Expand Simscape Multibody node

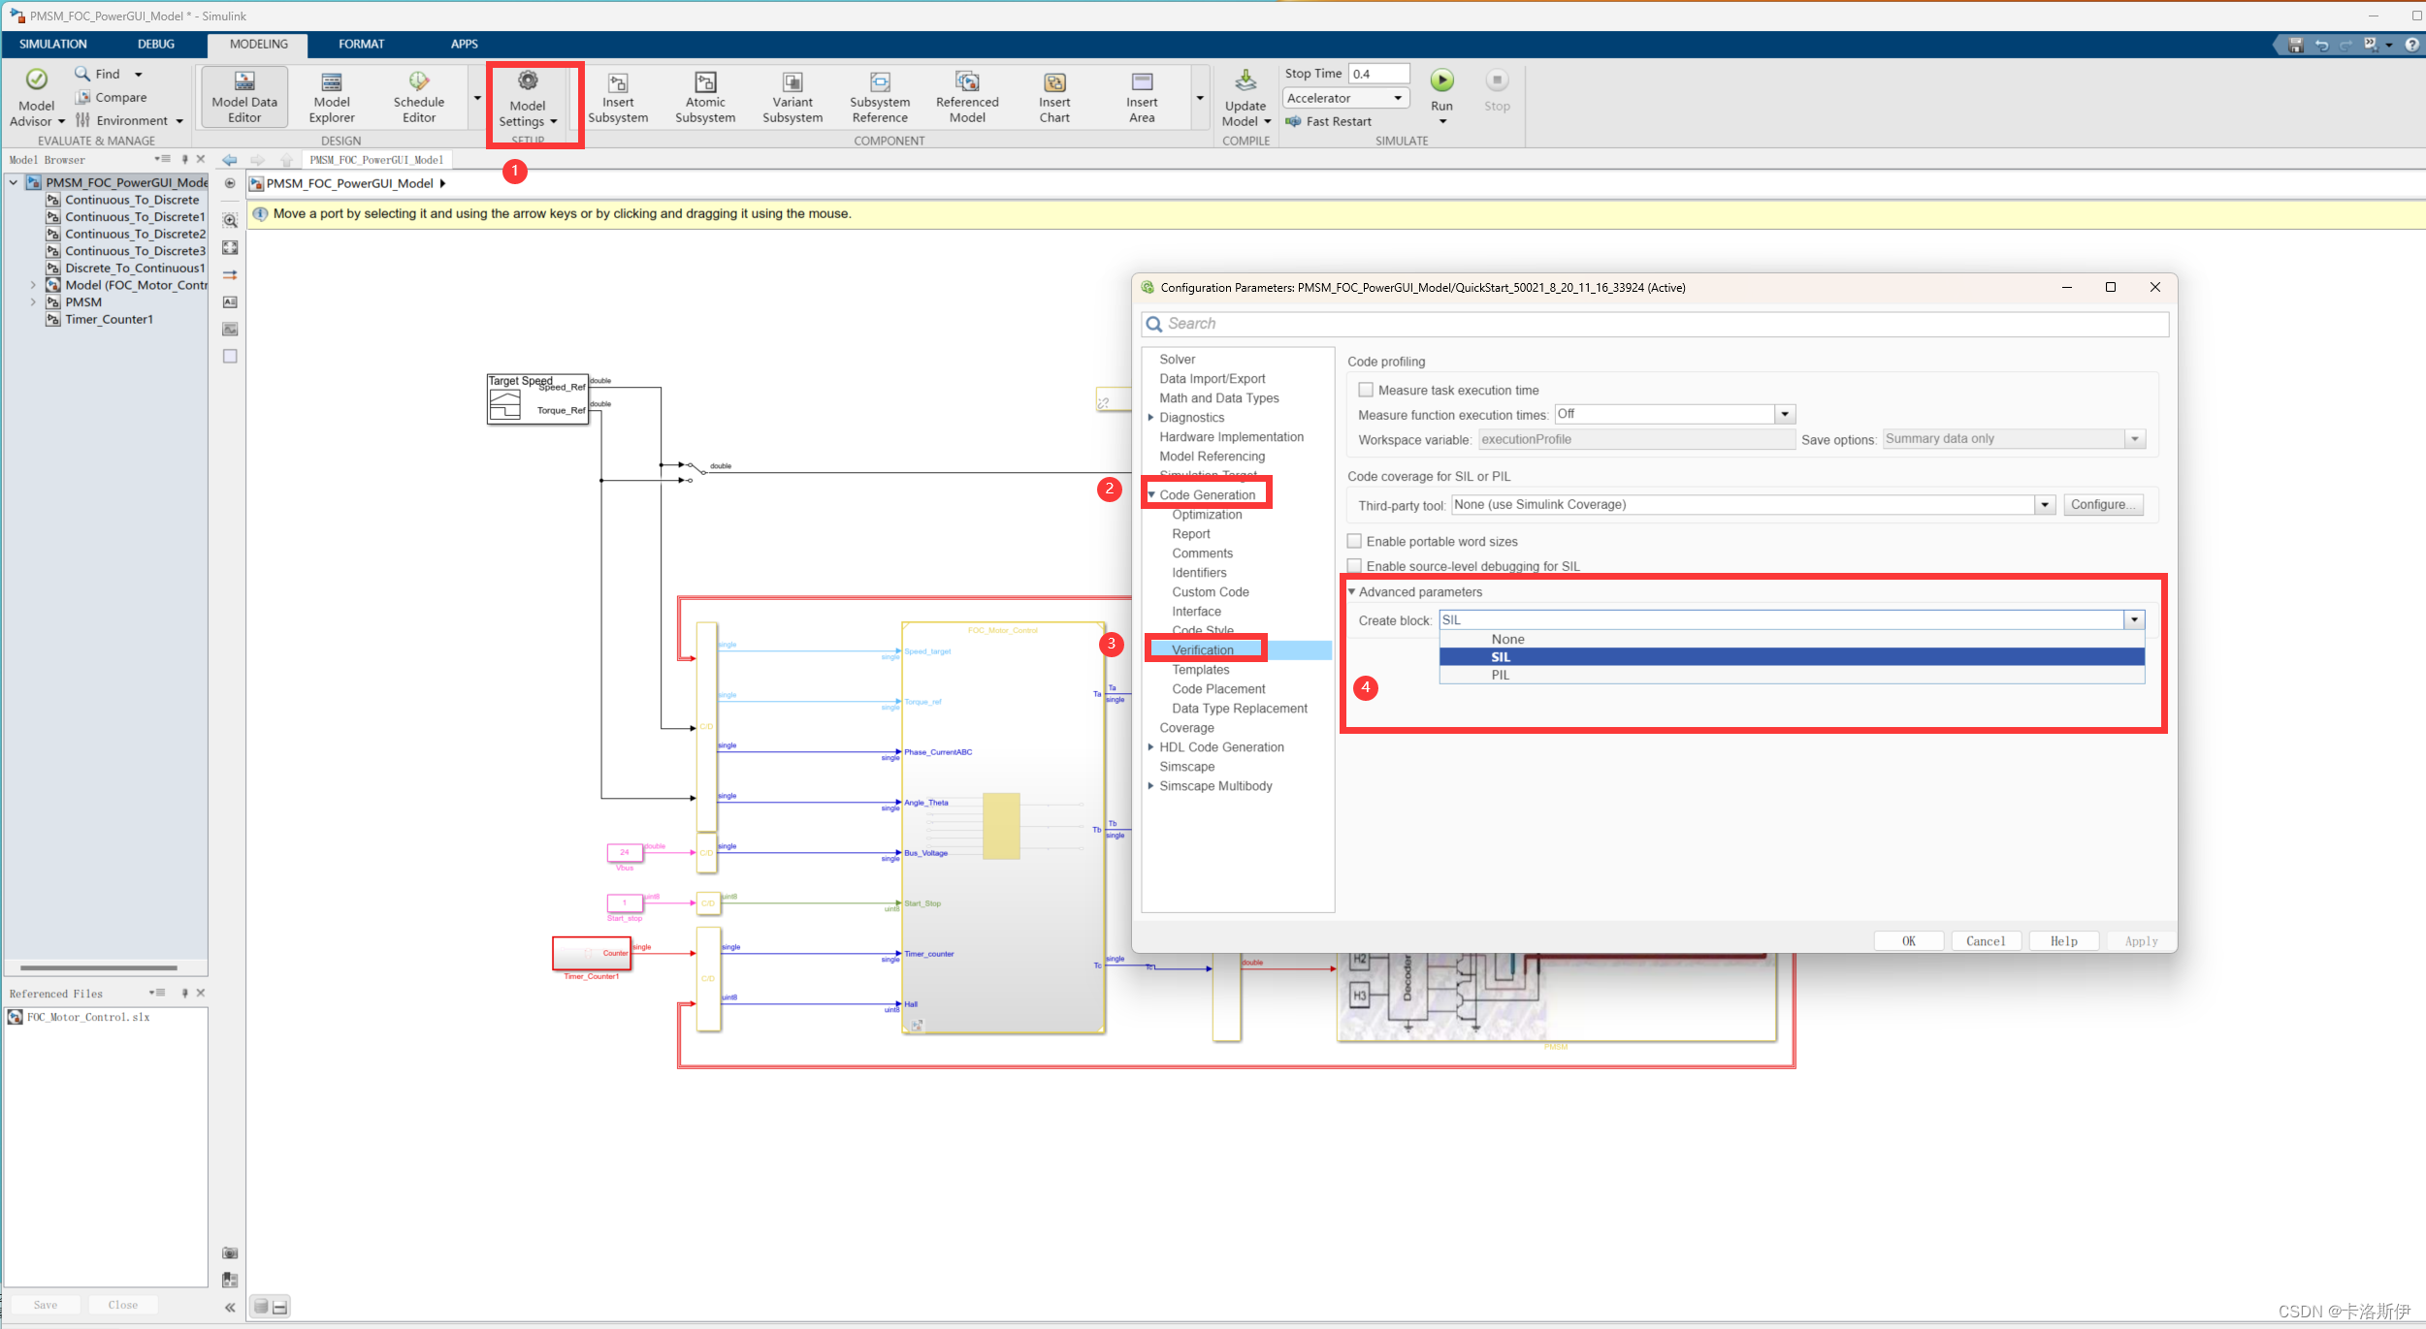(x=1151, y=786)
